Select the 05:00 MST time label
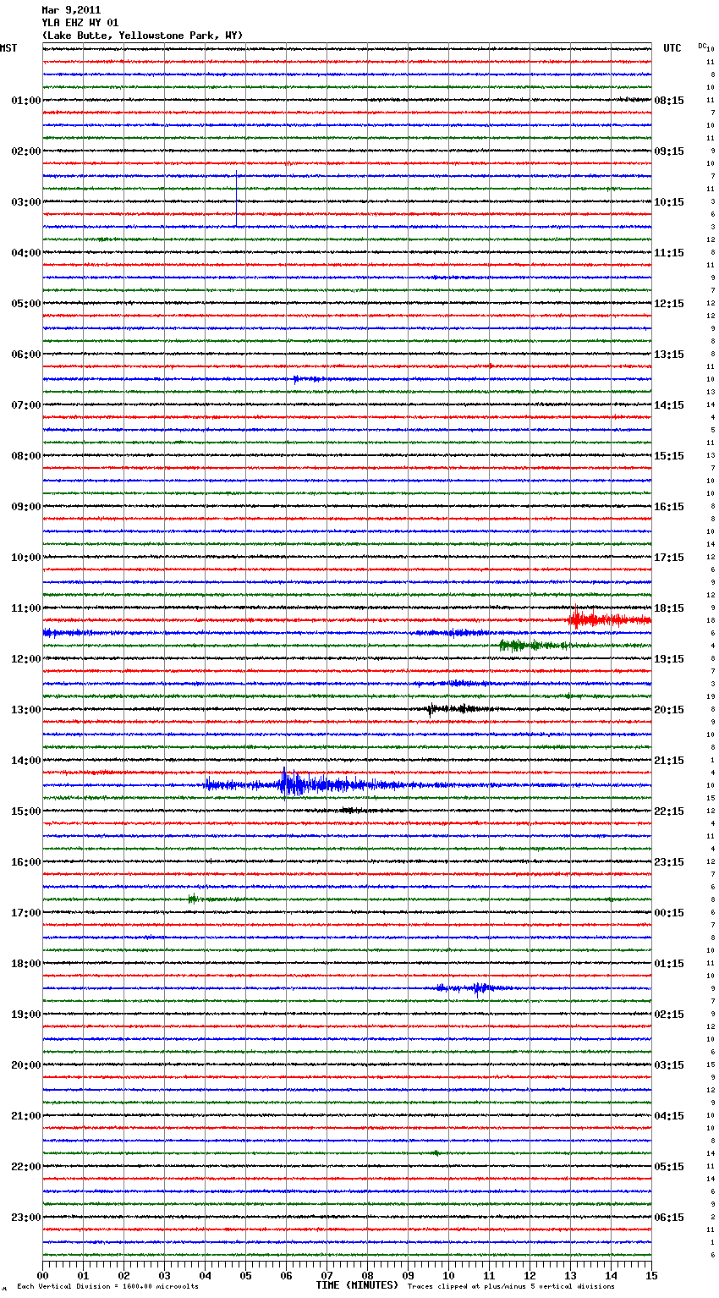This screenshot has width=719, height=1298. click(26, 304)
